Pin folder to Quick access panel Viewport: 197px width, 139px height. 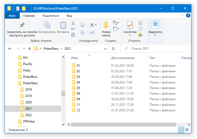(22, 29)
